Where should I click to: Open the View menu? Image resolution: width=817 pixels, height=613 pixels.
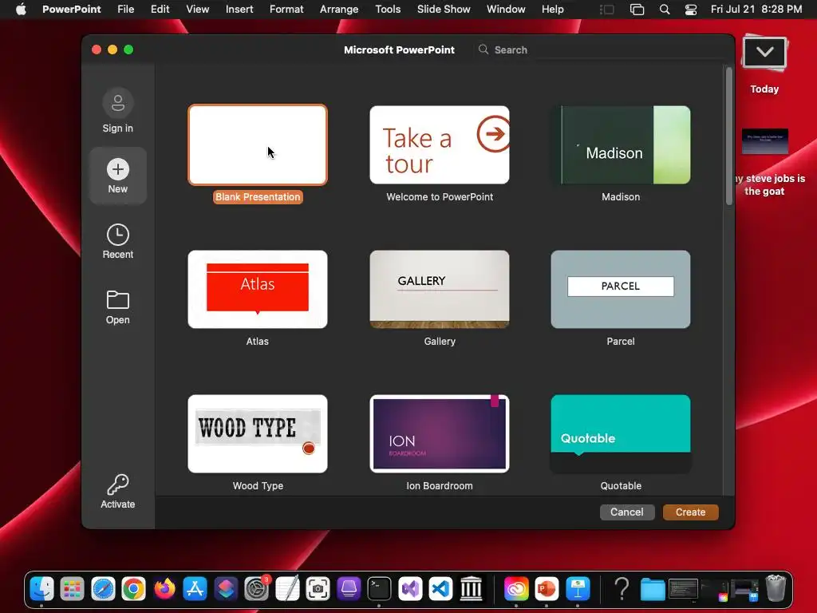click(198, 10)
